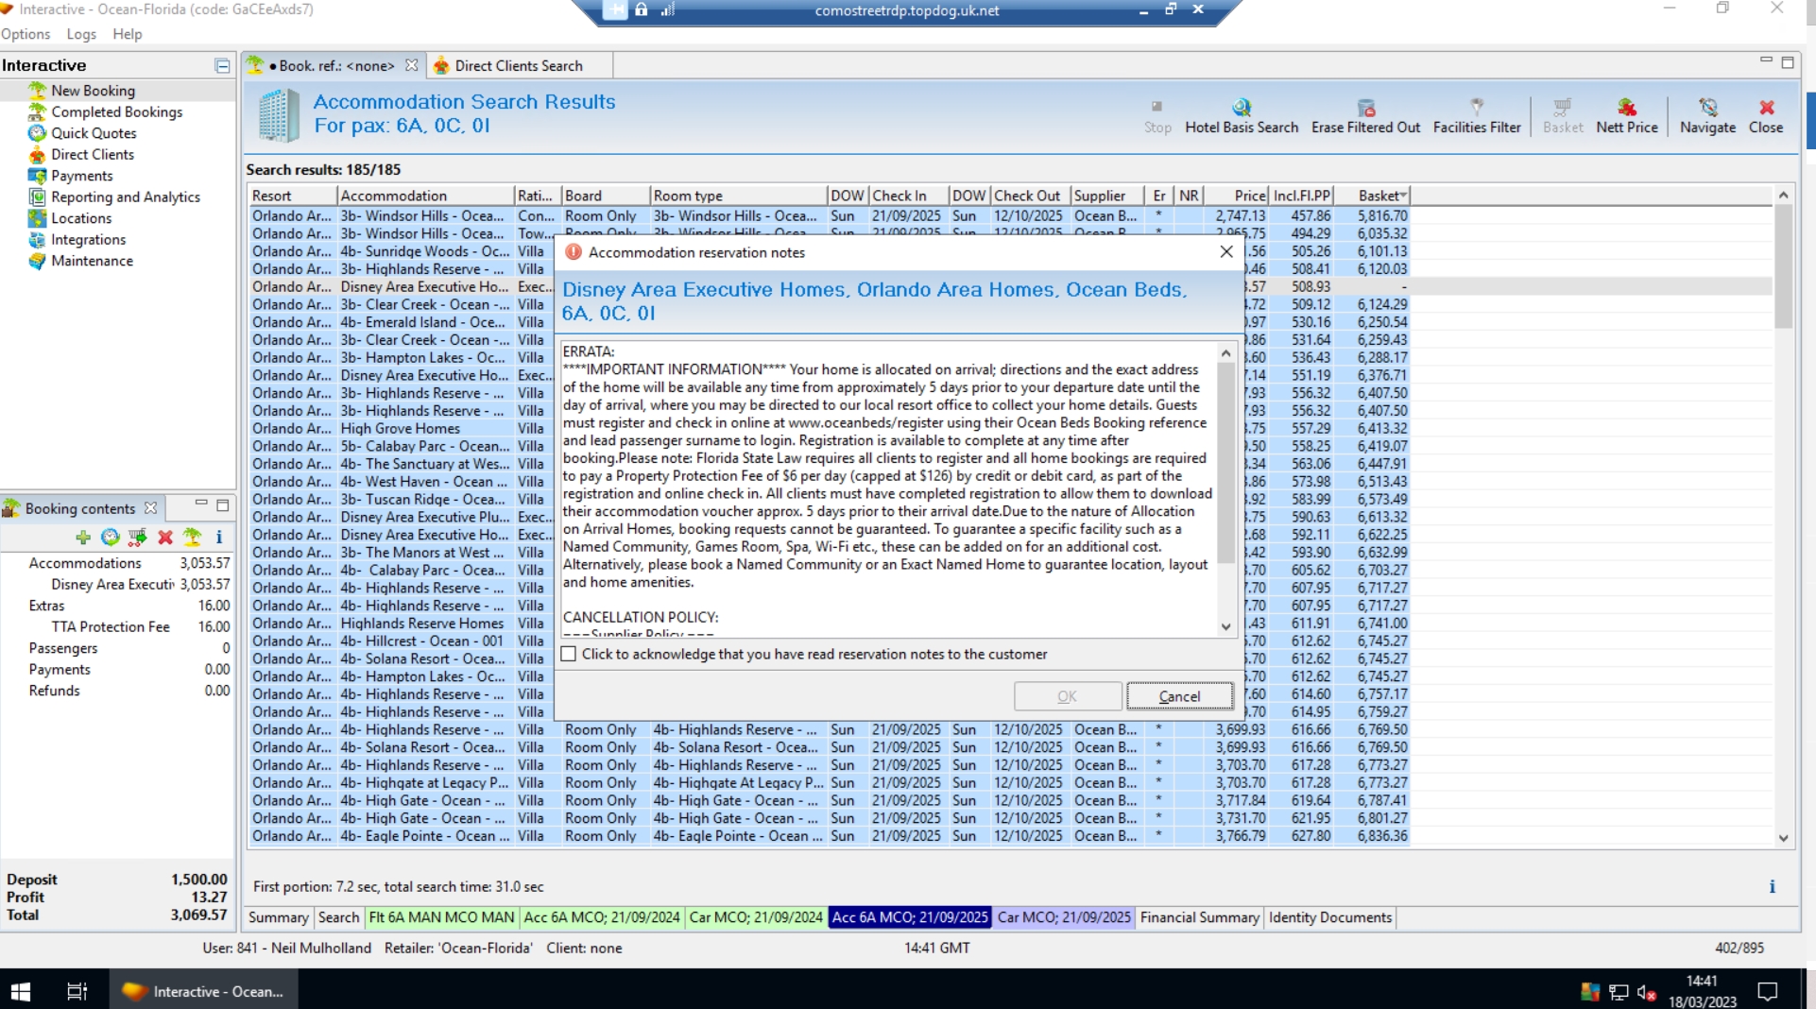Open the Identity Documents tab
Screen dimensions: 1816x1009
coord(1329,917)
